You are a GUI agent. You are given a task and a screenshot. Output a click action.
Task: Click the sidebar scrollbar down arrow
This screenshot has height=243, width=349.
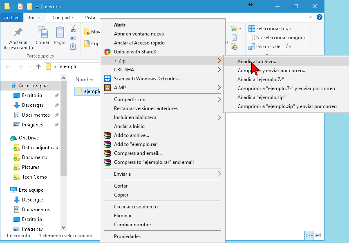(63, 228)
